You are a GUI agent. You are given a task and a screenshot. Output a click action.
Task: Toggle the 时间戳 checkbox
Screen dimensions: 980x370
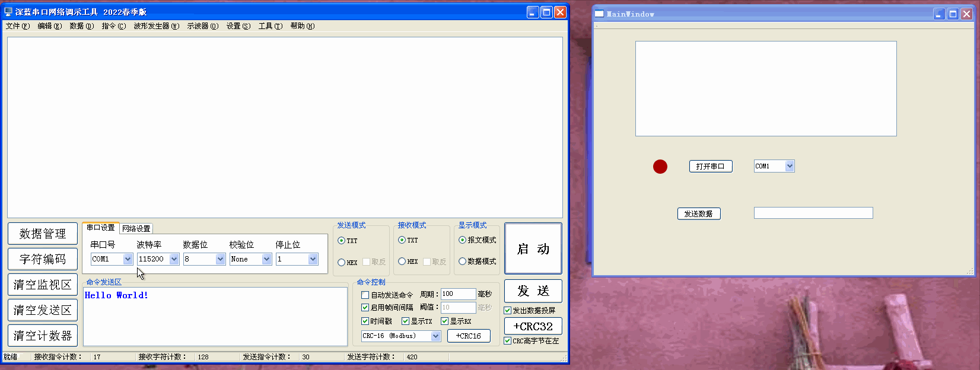[365, 321]
